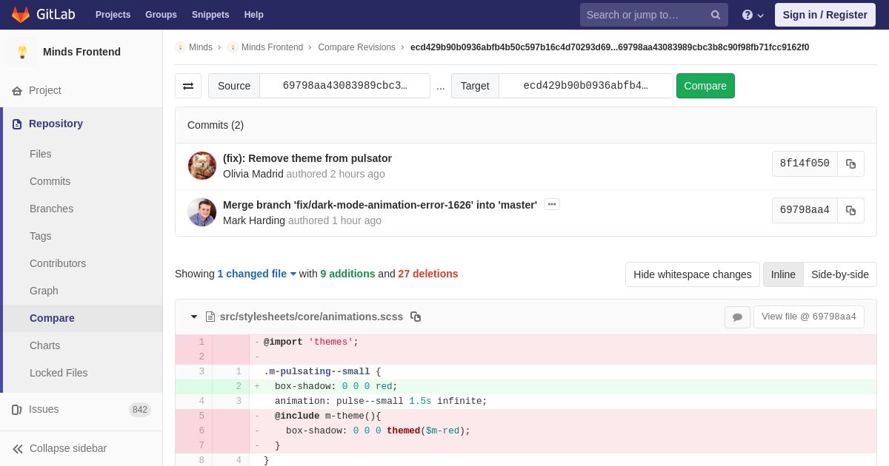Open Tags in Repository sidebar

click(x=40, y=236)
